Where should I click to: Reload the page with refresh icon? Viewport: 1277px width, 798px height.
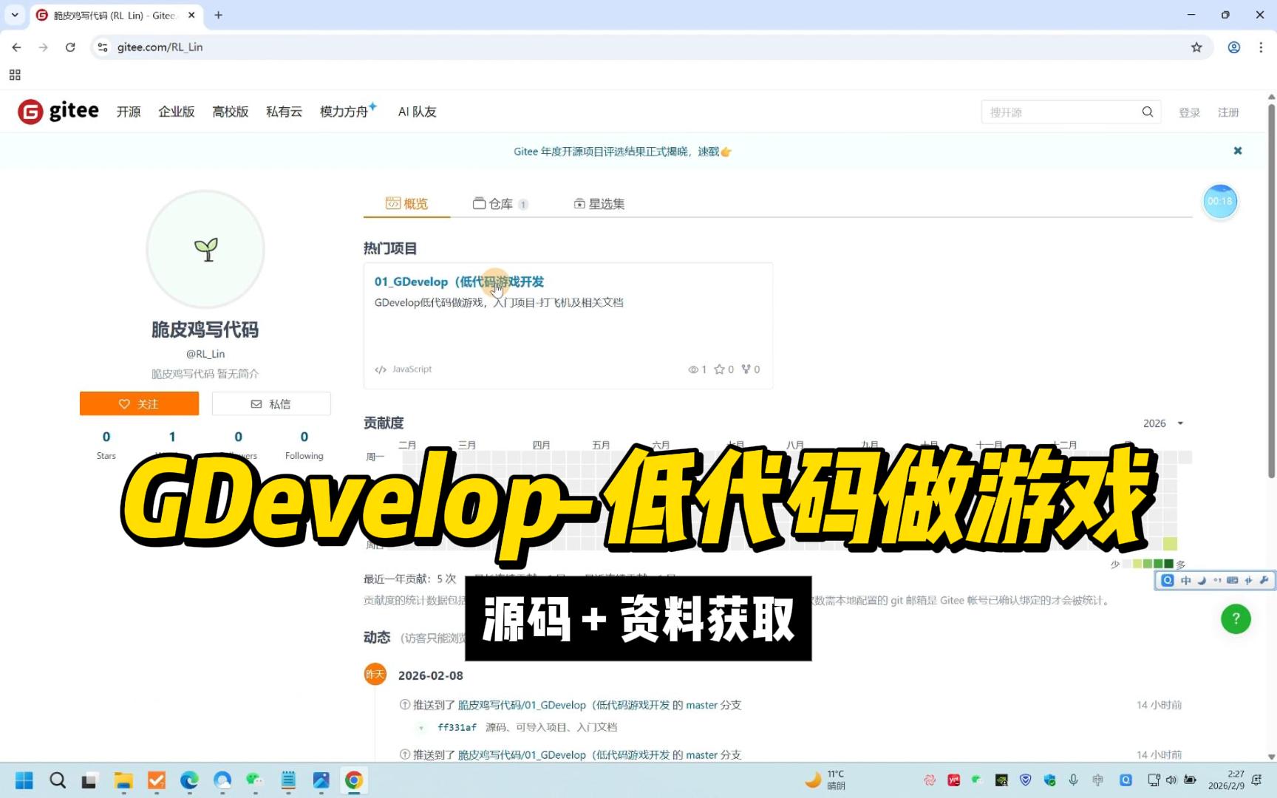click(70, 47)
